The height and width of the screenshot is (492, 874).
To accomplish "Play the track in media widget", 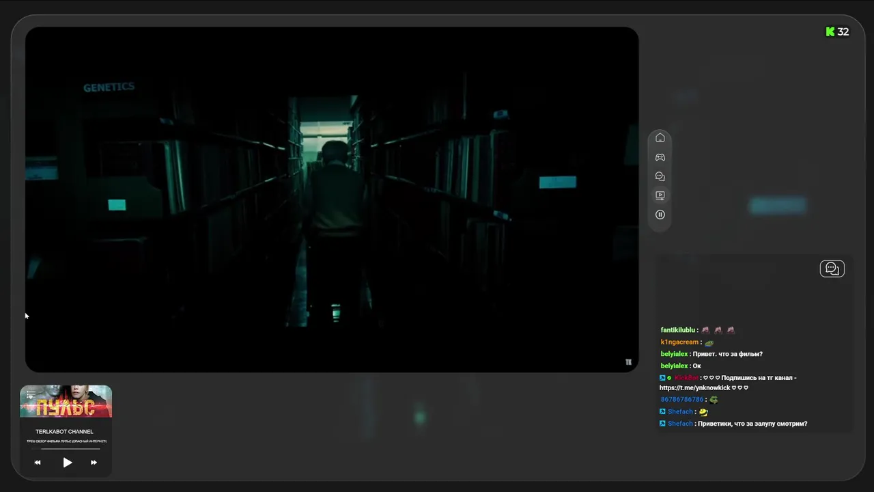I will click(67, 463).
